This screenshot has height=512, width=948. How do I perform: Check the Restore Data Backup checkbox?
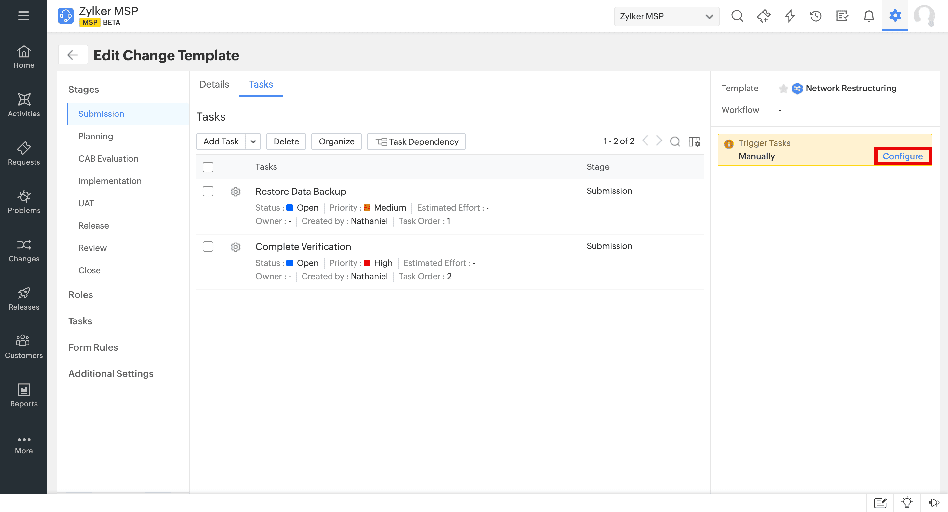pyautogui.click(x=208, y=191)
